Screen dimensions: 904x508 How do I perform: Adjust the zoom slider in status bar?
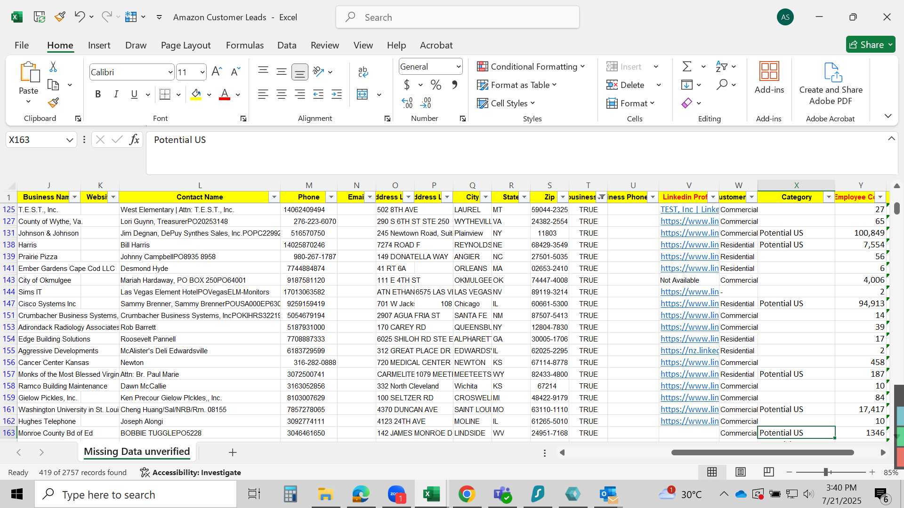[826, 472]
